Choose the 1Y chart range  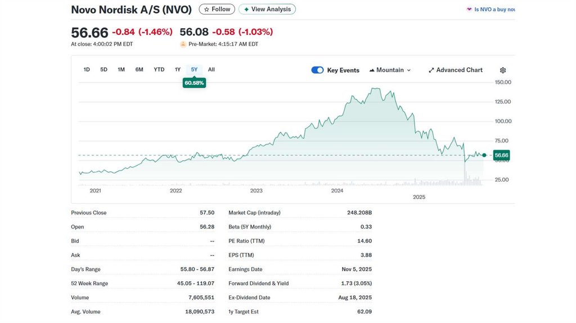pos(178,70)
